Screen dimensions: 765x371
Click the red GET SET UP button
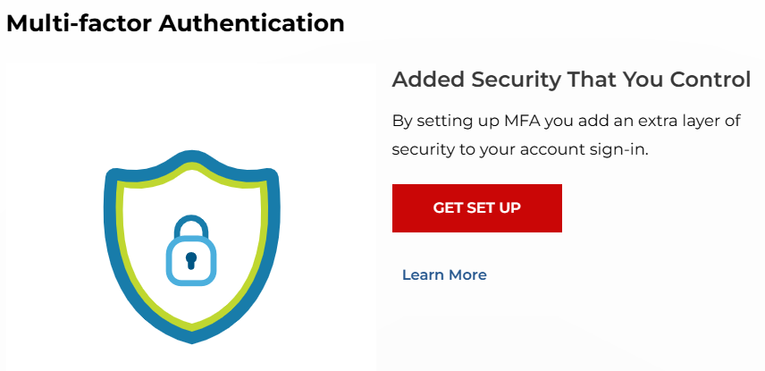[x=476, y=208]
